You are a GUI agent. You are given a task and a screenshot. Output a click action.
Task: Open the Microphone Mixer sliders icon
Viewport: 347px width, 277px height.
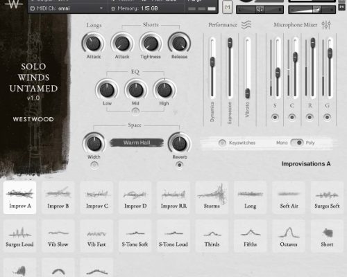326,25
